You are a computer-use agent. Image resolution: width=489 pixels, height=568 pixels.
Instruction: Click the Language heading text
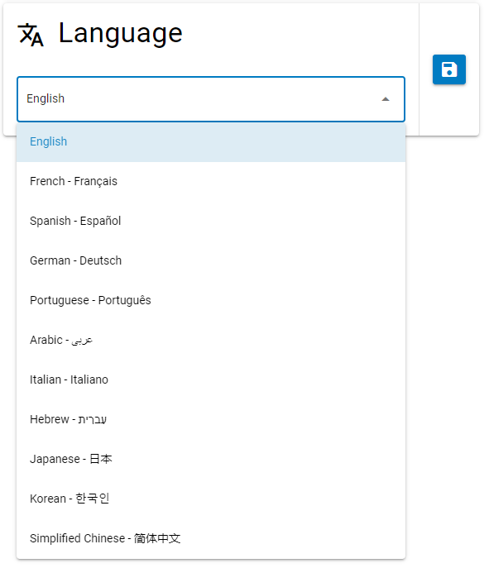click(x=120, y=35)
